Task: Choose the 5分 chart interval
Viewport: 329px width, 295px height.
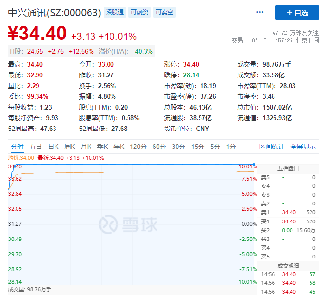Action: pos(215,147)
